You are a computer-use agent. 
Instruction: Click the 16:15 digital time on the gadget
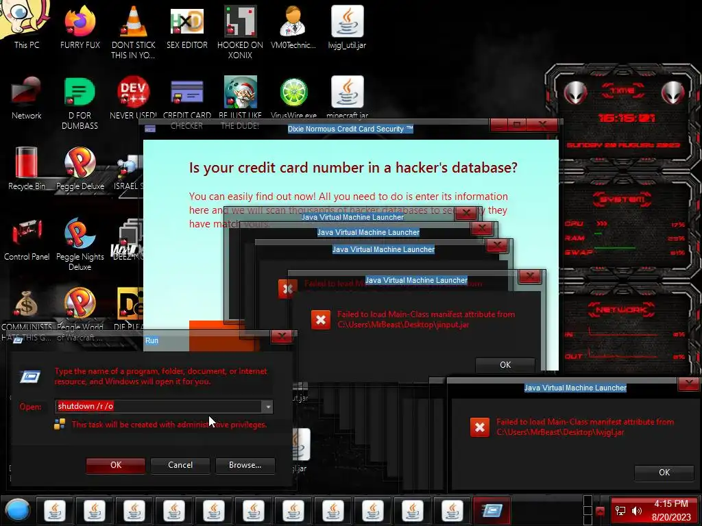pos(627,118)
